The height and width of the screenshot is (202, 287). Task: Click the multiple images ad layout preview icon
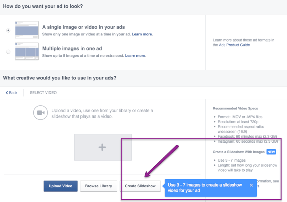[27, 51]
